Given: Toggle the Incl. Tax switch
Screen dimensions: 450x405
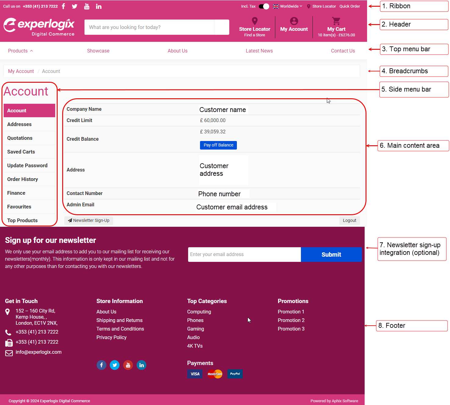Looking at the screenshot, I should coord(263,6).
